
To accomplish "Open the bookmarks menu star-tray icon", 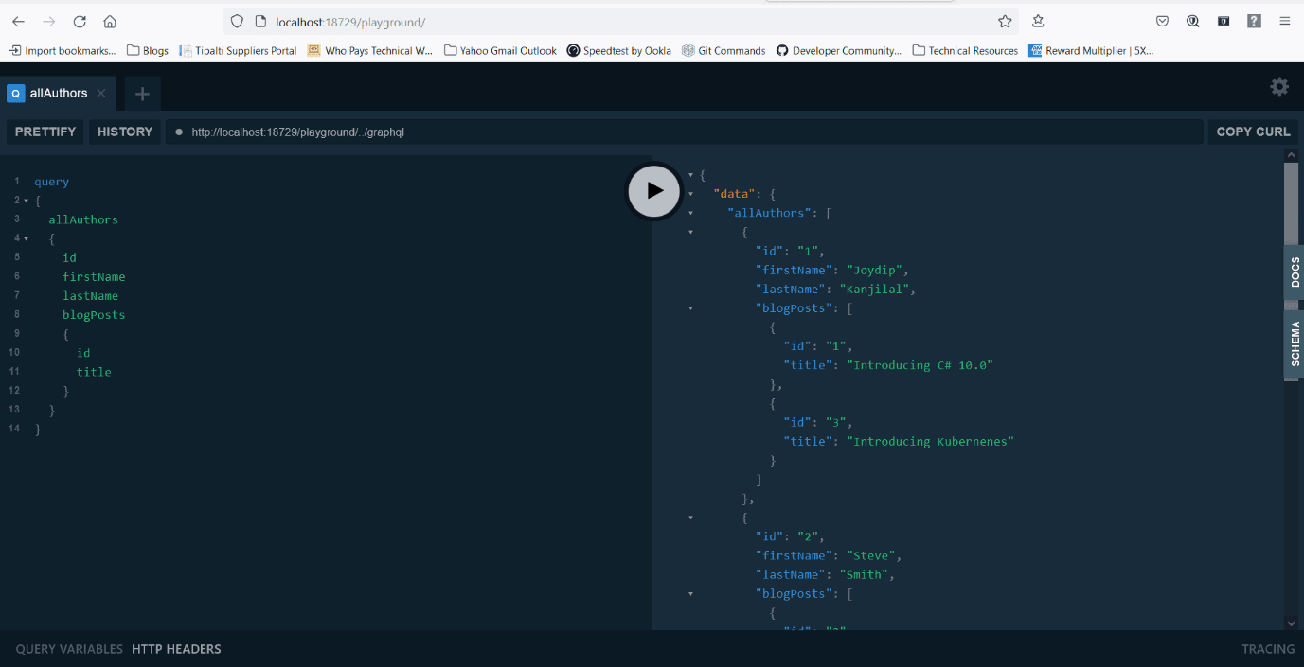I will [x=1039, y=21].
